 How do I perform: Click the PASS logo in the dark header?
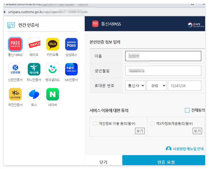click(x=95, y=24)
